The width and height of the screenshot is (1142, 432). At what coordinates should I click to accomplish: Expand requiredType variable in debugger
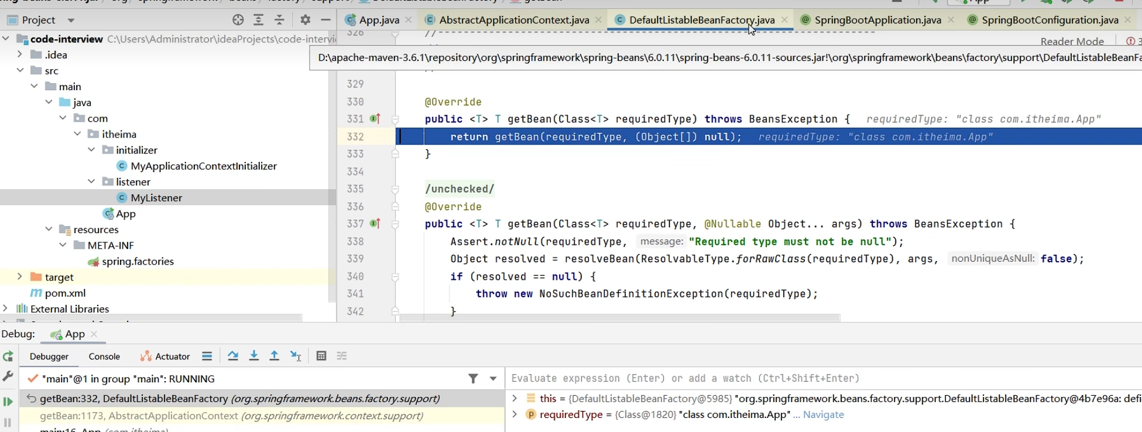[515, 414]
